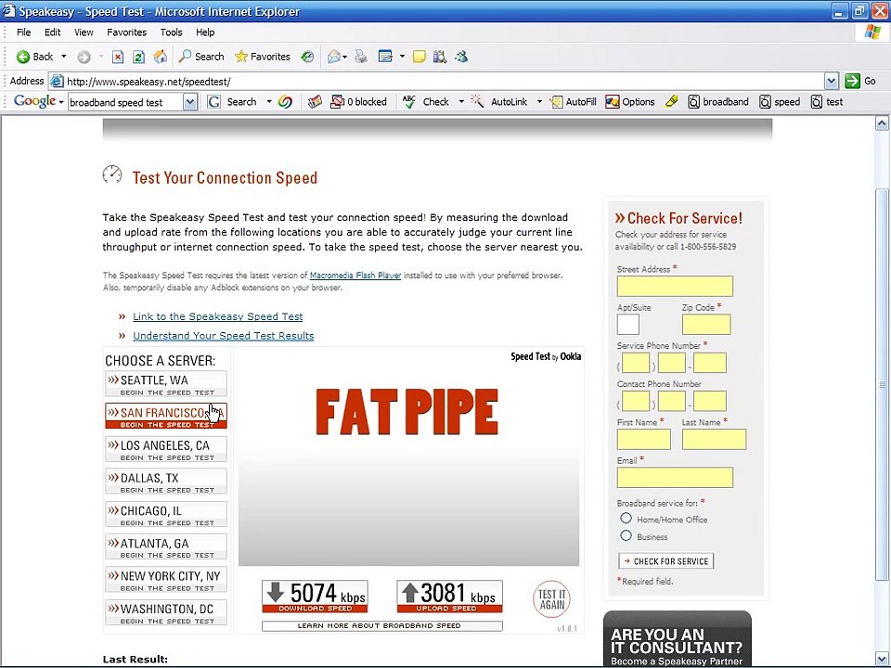Open the File menu
Image resolution: width=891 pixels, height=668 pixels.
[x=23, y=32]
